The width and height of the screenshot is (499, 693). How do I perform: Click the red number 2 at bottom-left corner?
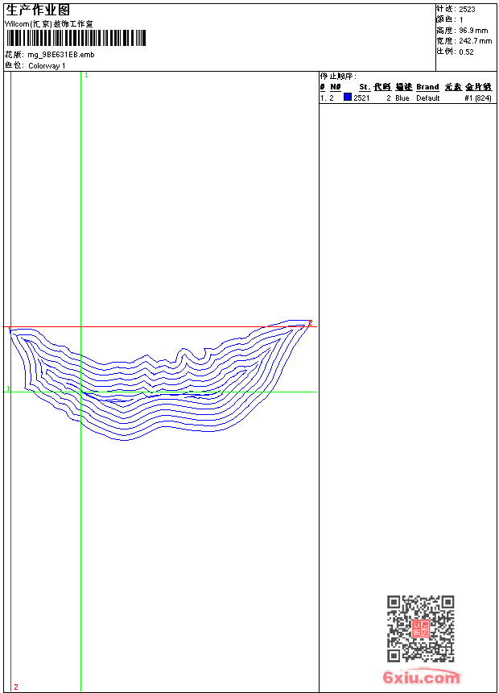click(15, 687)
